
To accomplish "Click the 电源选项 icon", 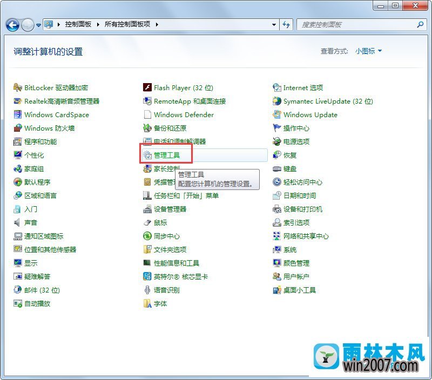I will (277, 141).
